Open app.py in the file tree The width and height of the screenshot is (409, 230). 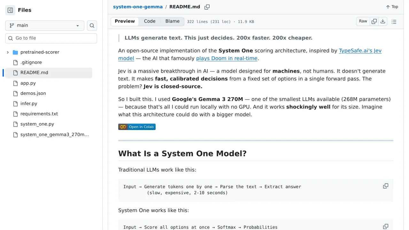coord(28,83)
